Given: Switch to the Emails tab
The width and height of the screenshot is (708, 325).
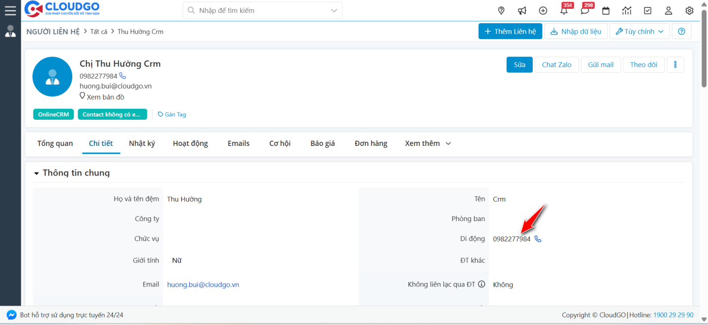Looking at the screenshot, I should (238, 143).
